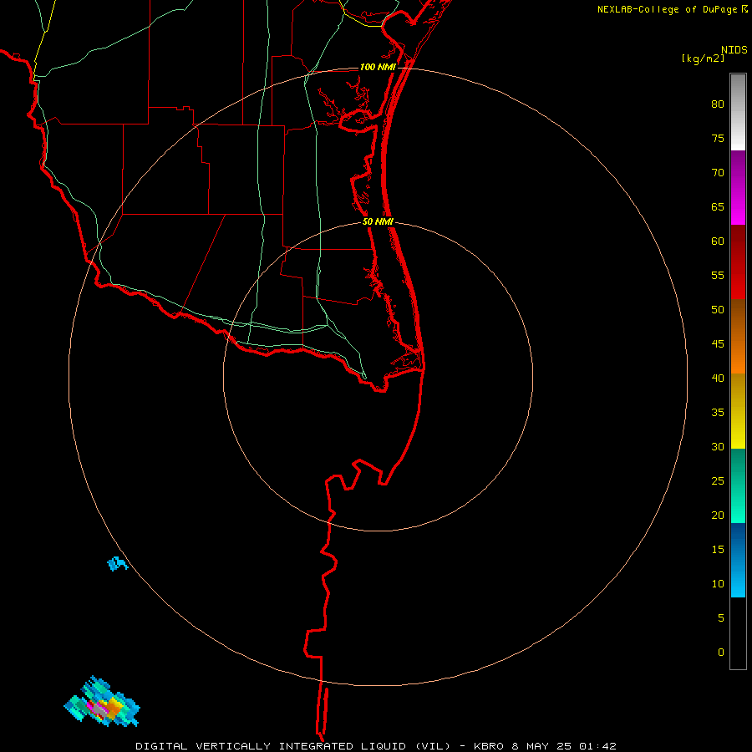
Task: Select the red segment of the color bar
Action: (x=738, y=262)
